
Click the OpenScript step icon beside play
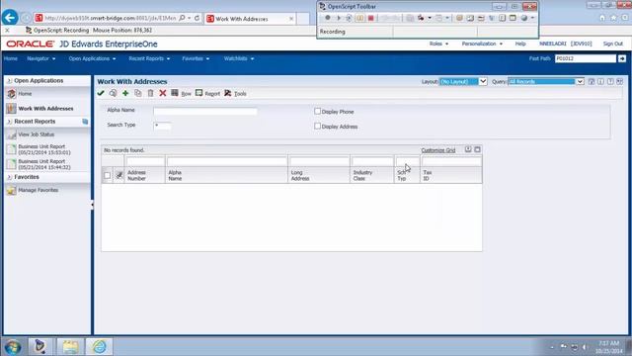pos(349,18)
